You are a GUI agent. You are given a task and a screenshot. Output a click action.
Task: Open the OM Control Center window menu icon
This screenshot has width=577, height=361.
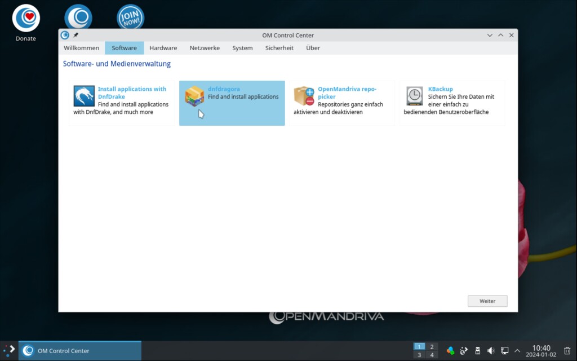coord(65,35)
